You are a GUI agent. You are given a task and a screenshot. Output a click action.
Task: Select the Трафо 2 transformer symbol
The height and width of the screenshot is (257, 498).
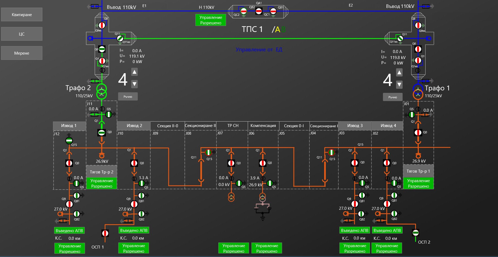click(101, 91)
